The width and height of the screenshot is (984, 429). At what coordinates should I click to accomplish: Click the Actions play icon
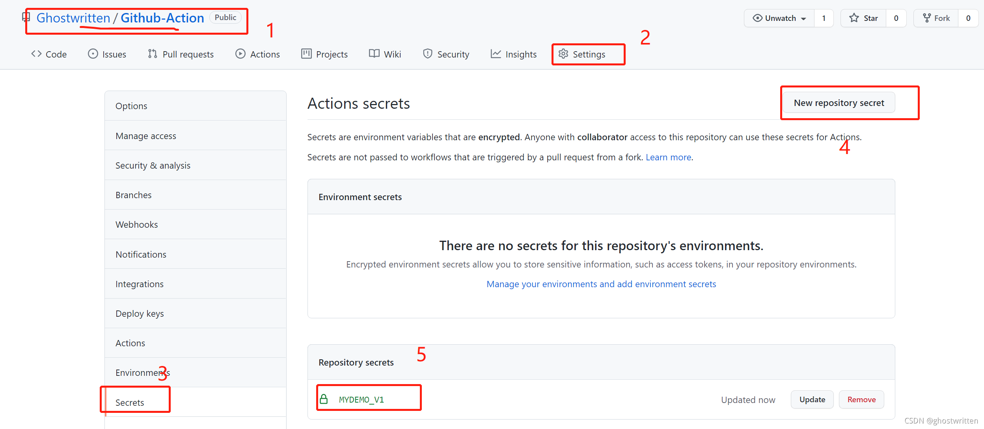pyautogui.click(x=240, y=54)
